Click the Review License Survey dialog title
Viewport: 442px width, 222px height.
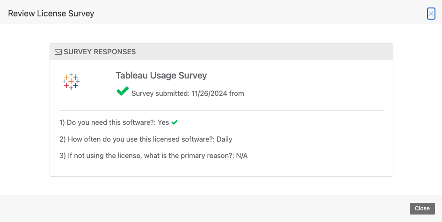tap(51, 14)
